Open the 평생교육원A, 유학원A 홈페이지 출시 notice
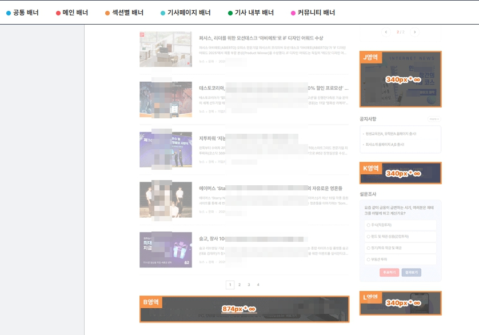 tap(391, 134)
